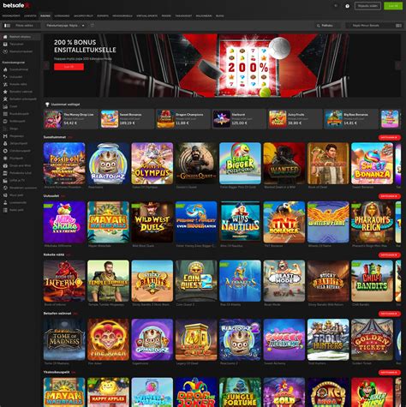
Task: Open the Pharaoh's Reign game thumbnail
Action: coord(372,222)
